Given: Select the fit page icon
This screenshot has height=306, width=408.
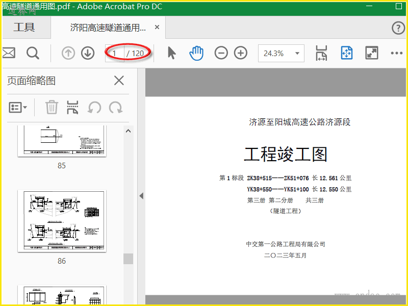Looking at the screenshot, I should point(347,53).
